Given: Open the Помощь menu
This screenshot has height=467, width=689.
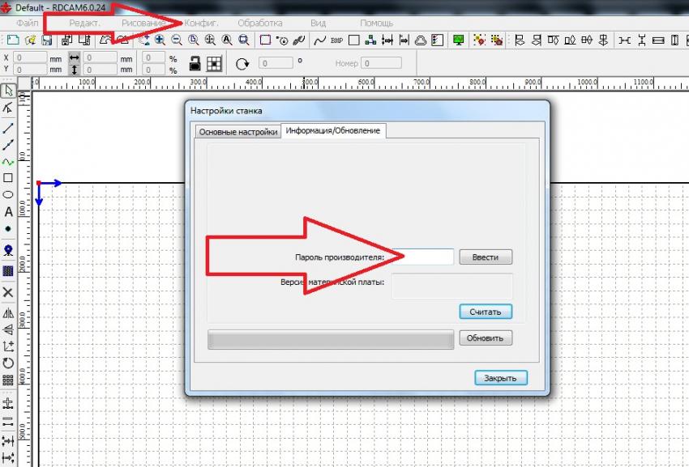Looking at the screenshot, I should [x=376, y=23].
